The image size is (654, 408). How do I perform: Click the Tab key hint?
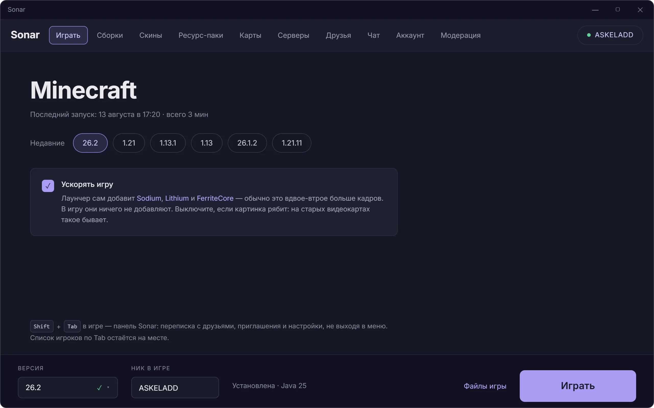(72, 326)
